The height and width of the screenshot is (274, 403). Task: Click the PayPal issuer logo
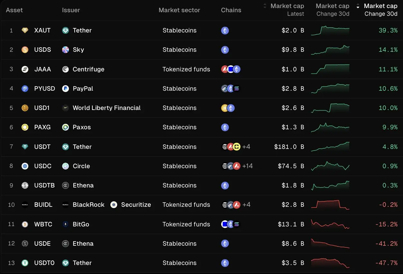click(x=66, y=89)
